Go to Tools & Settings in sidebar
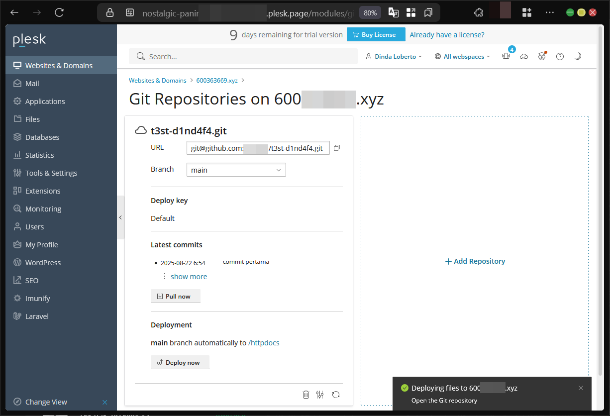The height and width of the screenshot is (416, 610). (51, 173)
